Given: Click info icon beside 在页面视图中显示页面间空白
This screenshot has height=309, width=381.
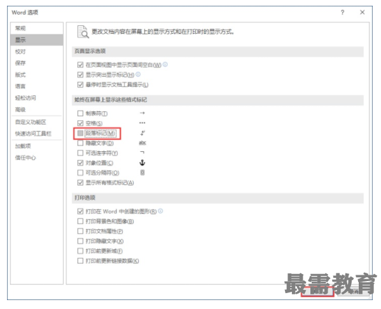Looking at the screenshot, I should point(165,65).
